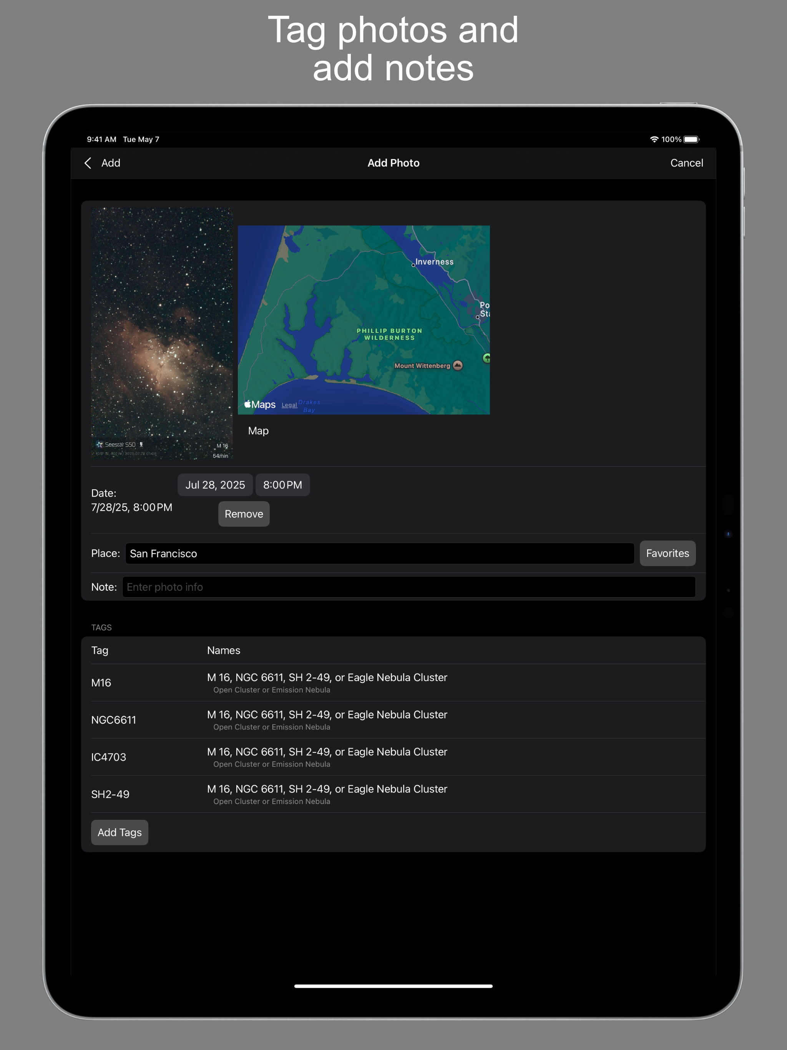This screenshot has height=1050, width=787.
Task: Edit the Place field containing San Francisco
Action: click(x=380, y=553)
